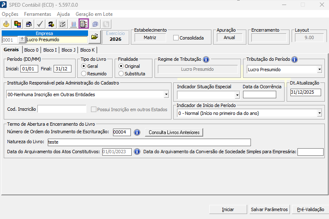Image resolution: width=329 pixels, height=219 pixels.
Task: Choose Substituta as the Finalidade
Action: tap(121, 74)
